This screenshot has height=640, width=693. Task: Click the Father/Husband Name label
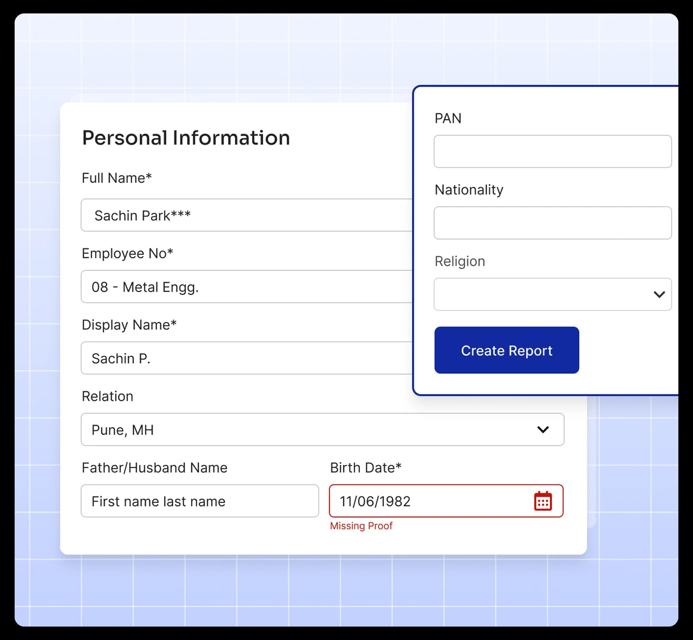154,468
